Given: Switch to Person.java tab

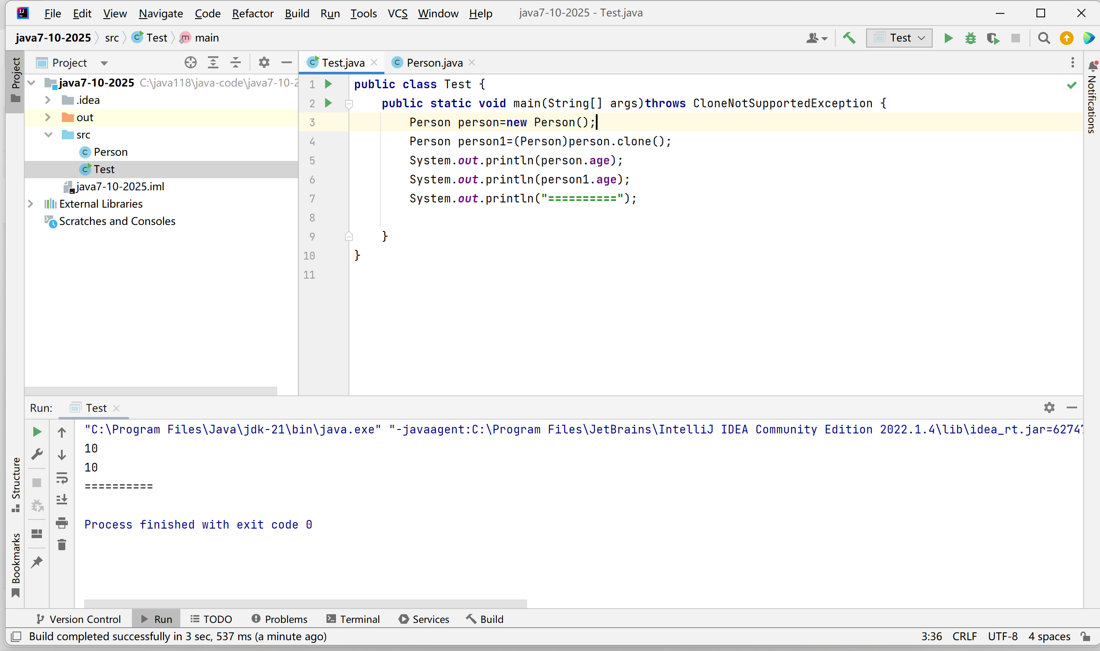Looking at the screenshot, I should [434, 63].
